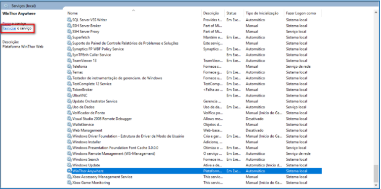The image size is (381, 189).
Task: Click the gear icon beside SSH Server Proxy
Action: tap(69, 32)
